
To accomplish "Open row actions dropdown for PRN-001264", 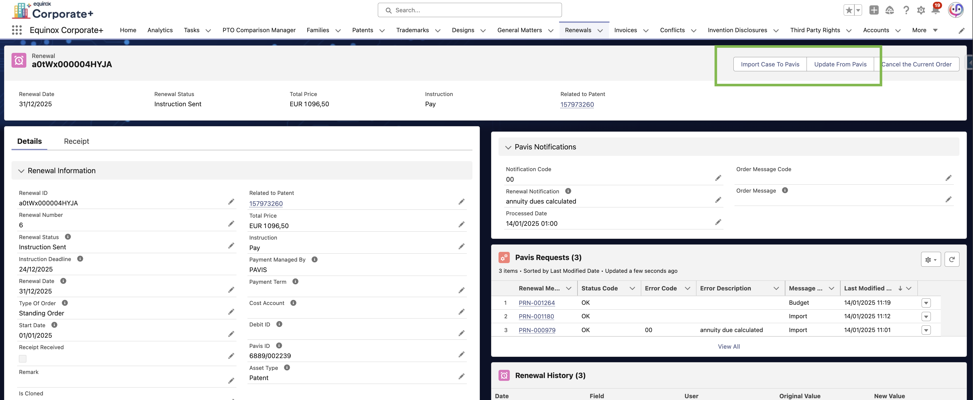I will point(926,303).
